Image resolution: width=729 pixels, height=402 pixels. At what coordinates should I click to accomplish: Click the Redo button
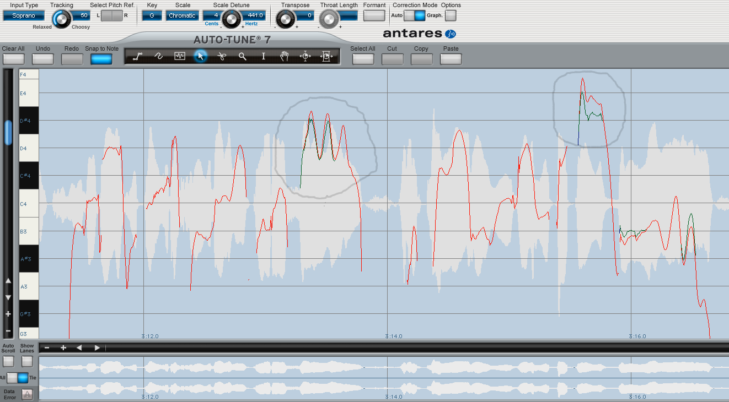click(x=72, y=59)
